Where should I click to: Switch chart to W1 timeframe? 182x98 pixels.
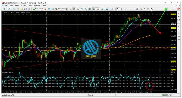(178, 36)
